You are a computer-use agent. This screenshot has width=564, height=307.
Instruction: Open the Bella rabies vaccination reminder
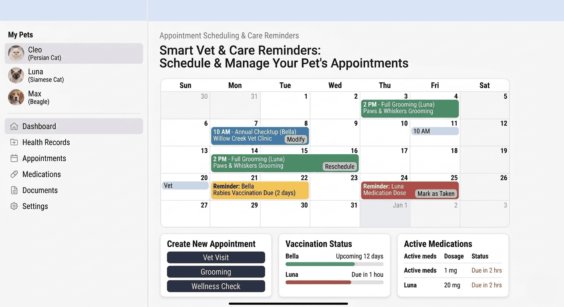click(260, 190)
